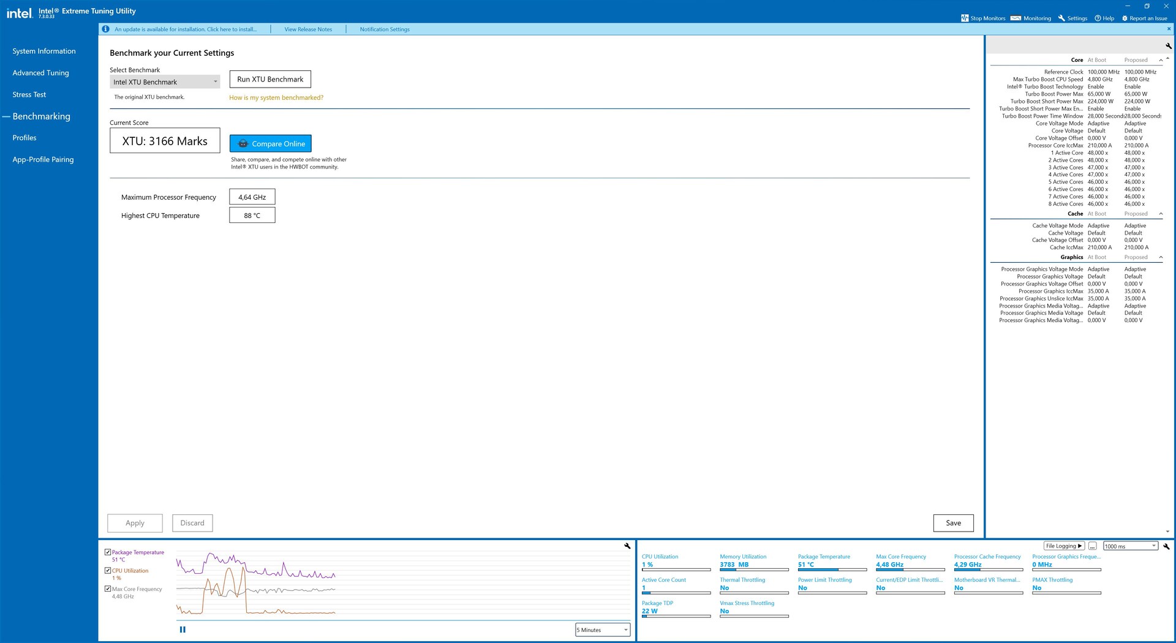Toggle the CPU Utilization graph checkbox

(x=108, y=571)
